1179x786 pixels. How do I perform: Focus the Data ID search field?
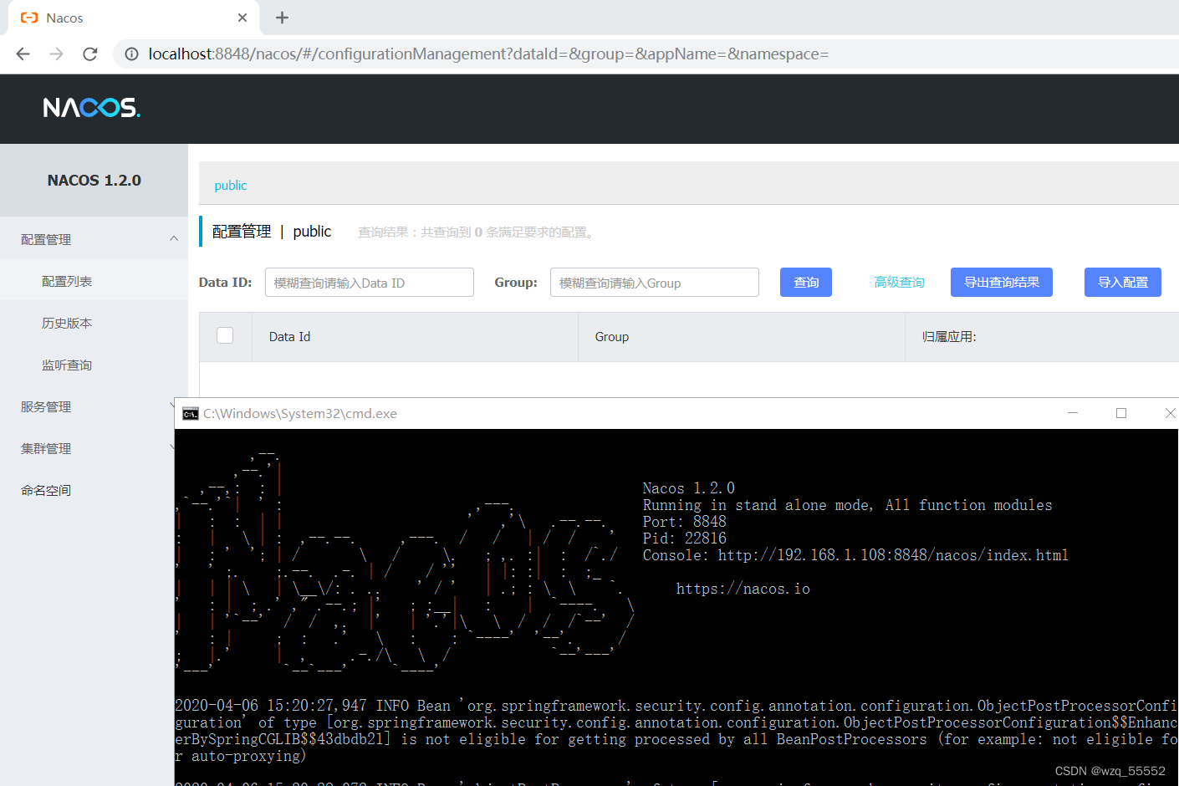(x=370, y=283)
